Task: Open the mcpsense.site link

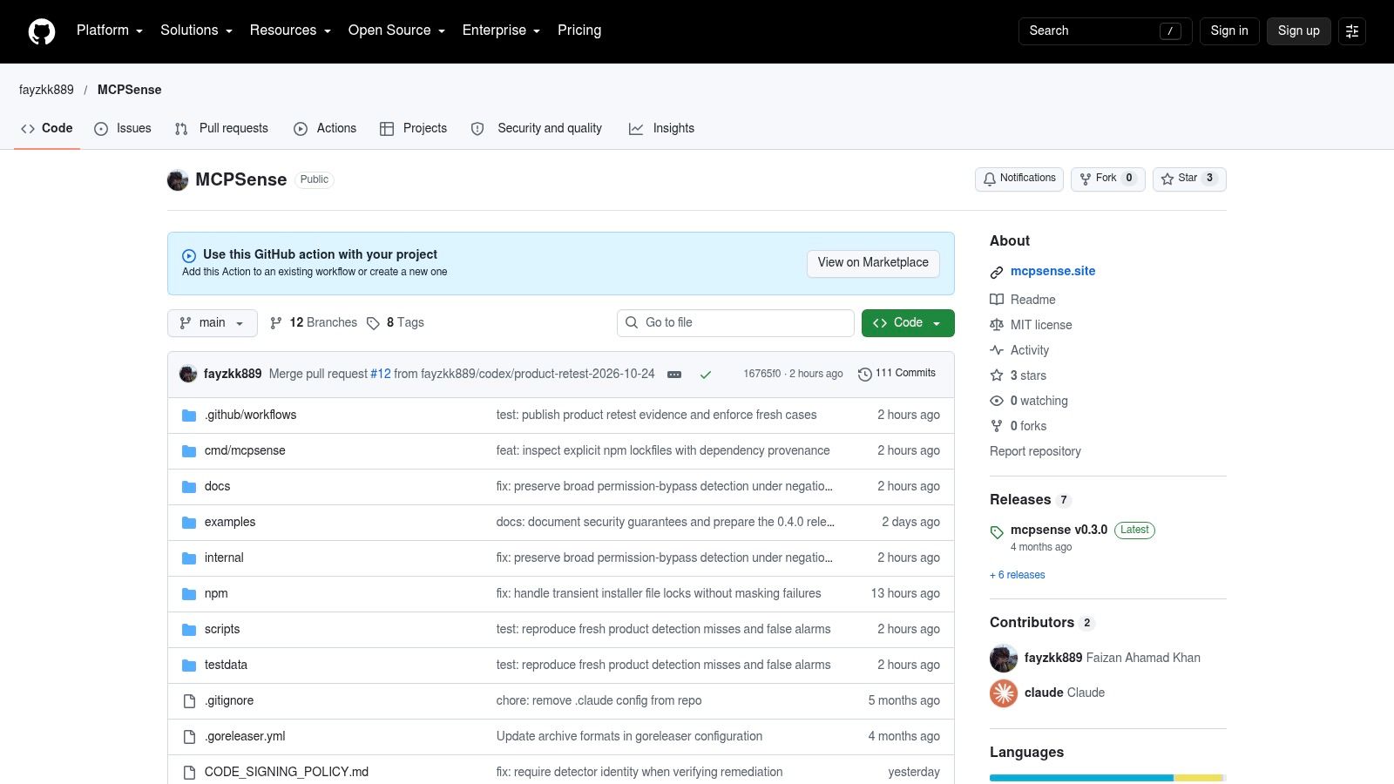Action: [1052, 271]
